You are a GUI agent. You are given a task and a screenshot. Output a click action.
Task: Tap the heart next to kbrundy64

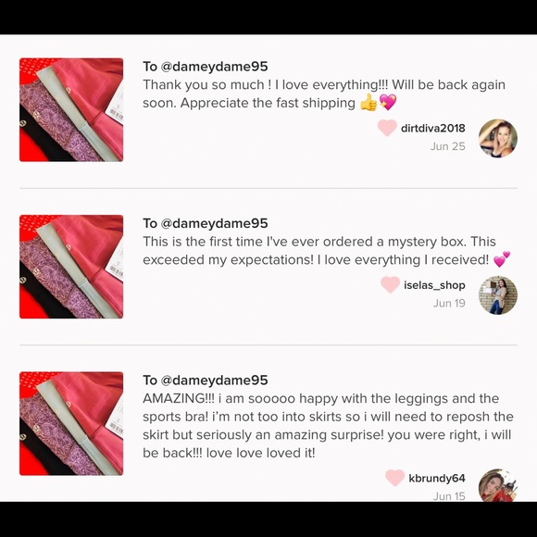coord(394,478)
